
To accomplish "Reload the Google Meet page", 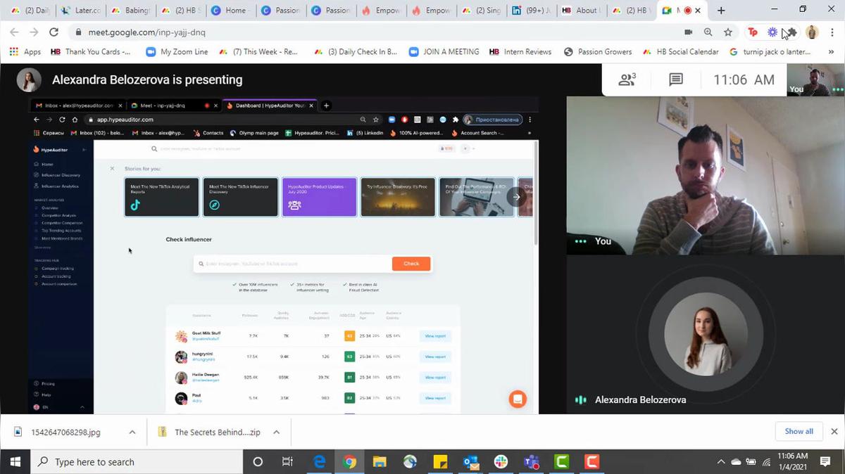I will (x=54, y=32).
